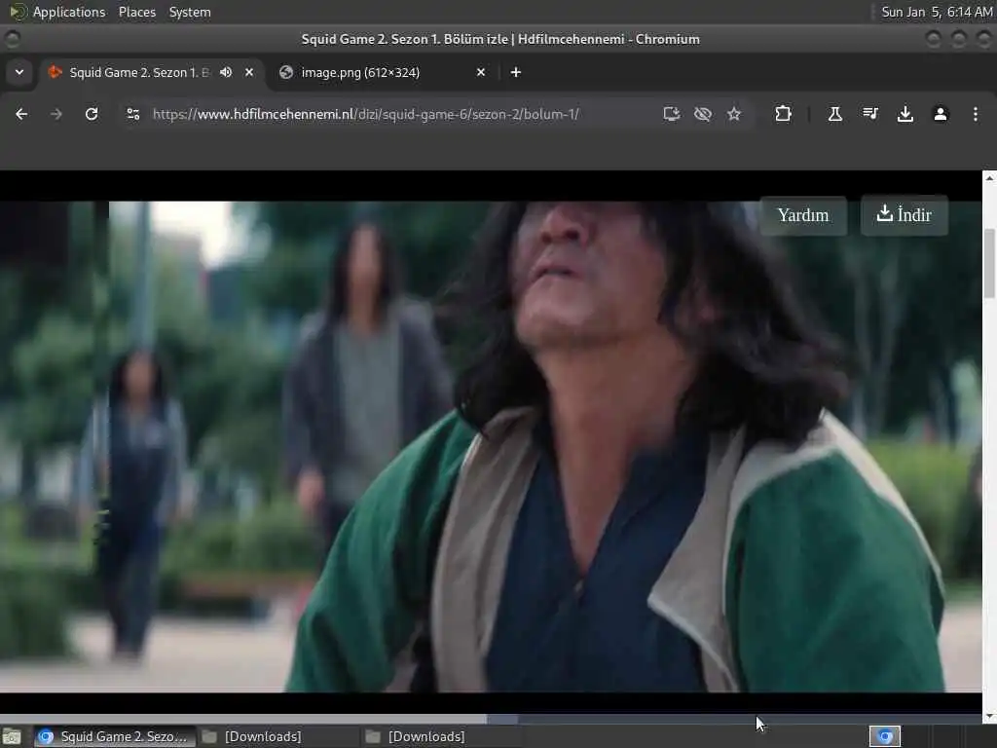Click the crossed-out eye tracking icon

pos(703,114)
